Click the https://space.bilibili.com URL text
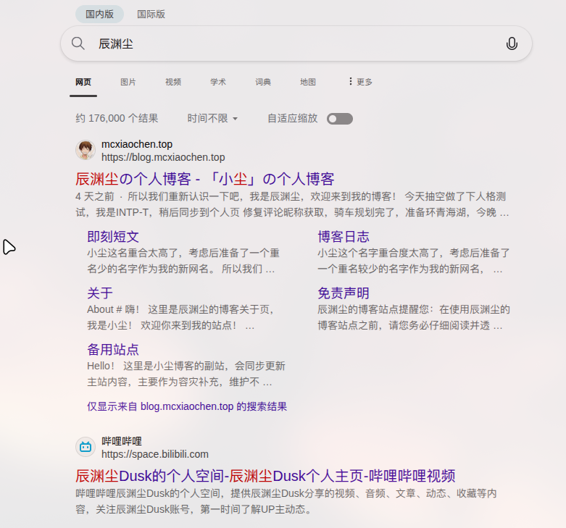Viewport: 566px width, 528px height. pyautogui.click(x=155, y=454)
